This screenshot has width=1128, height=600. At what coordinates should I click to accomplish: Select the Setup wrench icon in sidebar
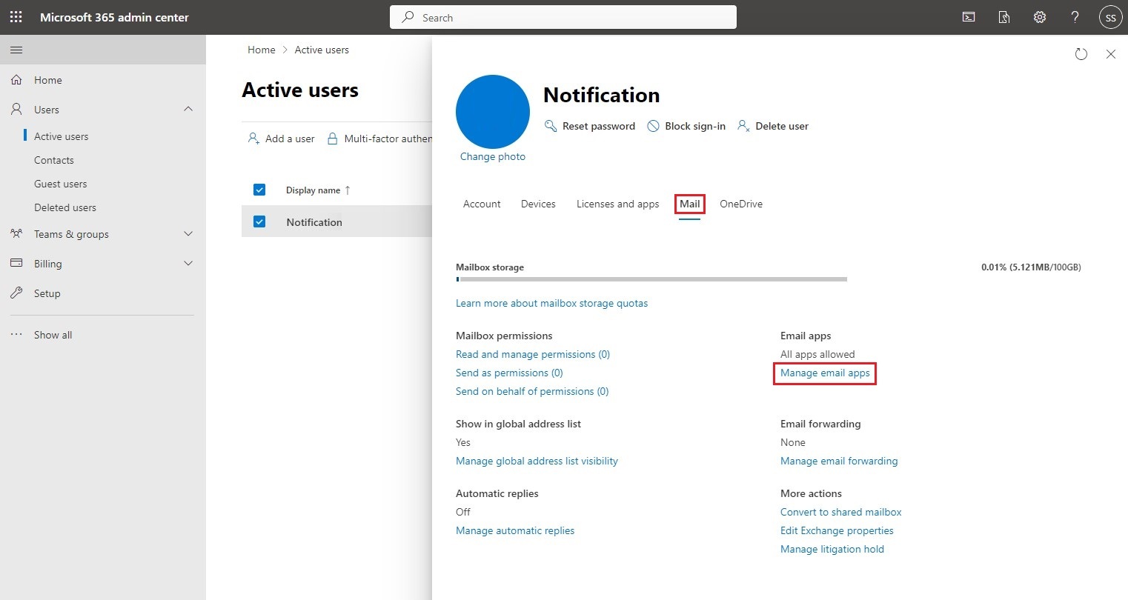point(16,293)
